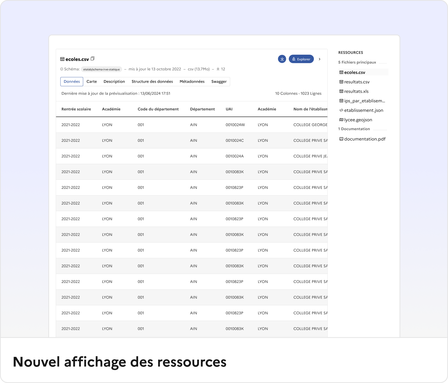Select ips_par_etablisem... from the resources list
Image resolution: width=448 pixels, height=383 pixels.
coord(364,101)
